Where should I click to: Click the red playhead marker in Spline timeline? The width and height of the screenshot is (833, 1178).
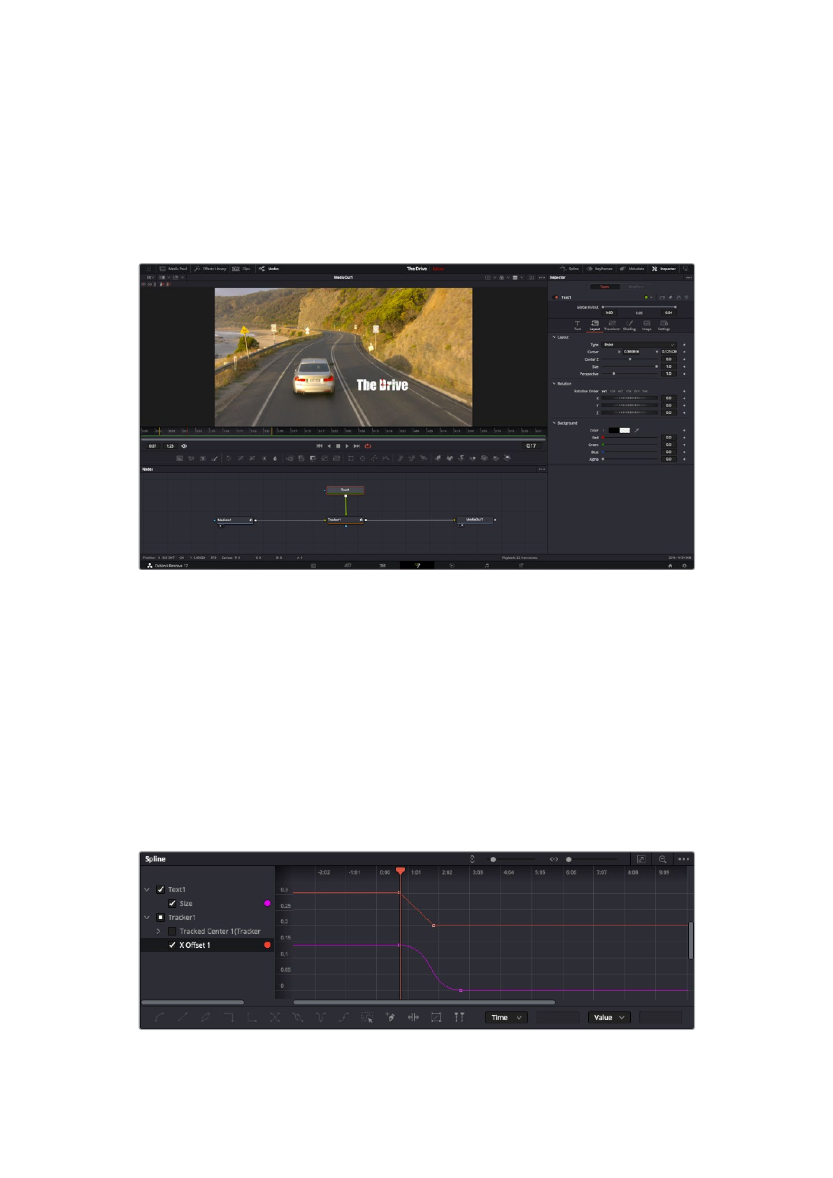click(x=400, y=871)
